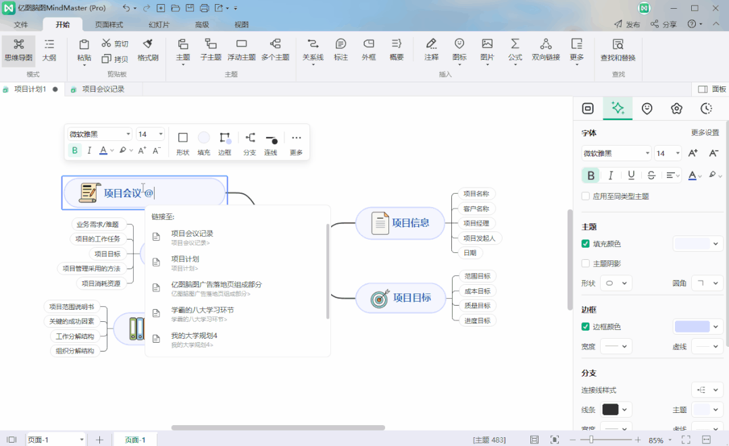Viewport: 729px width, 446px height.
Task: Open the 连接线样式 dropdown
Action: tap(707, 390)
